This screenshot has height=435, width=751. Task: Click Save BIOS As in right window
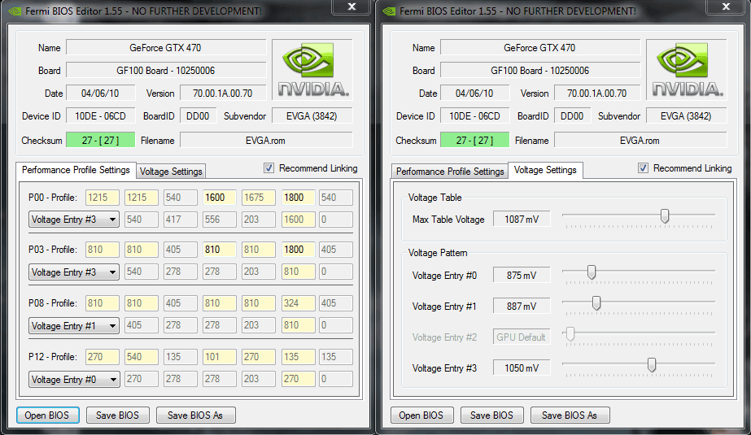pyautogui.click(x=570, y=415)
